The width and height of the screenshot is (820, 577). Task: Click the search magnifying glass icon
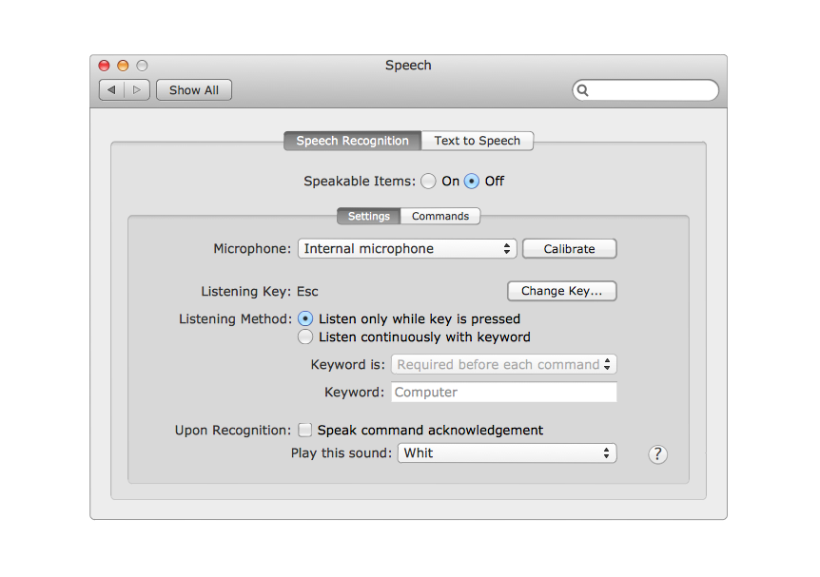(583, 90)
